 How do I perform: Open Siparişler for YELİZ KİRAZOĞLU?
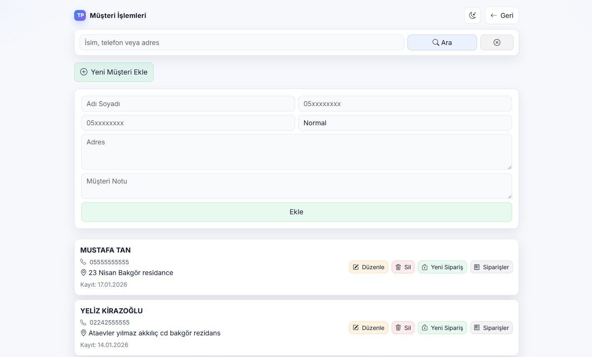(x=491, y=328)
